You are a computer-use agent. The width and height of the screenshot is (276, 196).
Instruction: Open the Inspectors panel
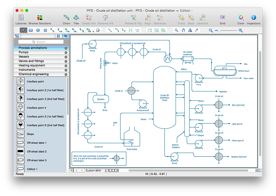tap(254, 18)
